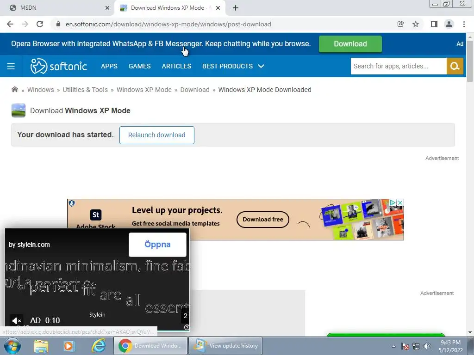The width and height of the screenshot is (474, 355).
Task: Launch Internet Explorer from taskbar
Action: coord(99,346)
